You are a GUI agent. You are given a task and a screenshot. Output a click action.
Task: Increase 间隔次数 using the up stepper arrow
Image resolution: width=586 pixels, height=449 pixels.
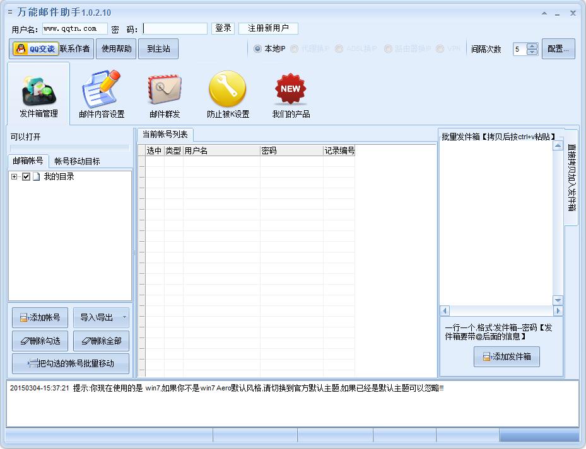tap(532, 46)
